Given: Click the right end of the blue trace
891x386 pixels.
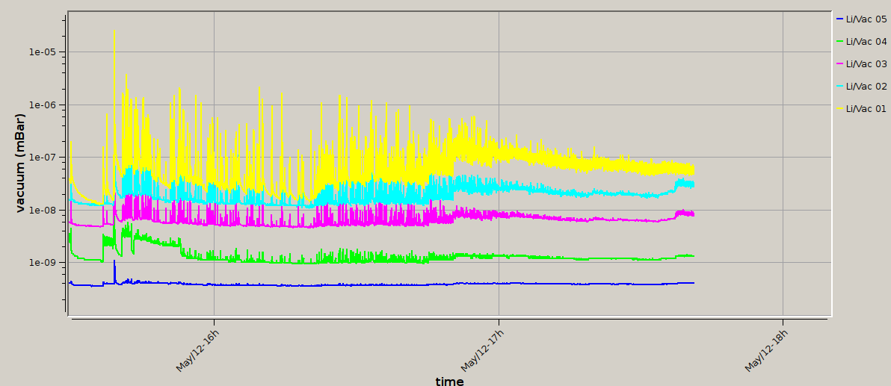Looking at the screenshot, I should [x=694, y=283].
